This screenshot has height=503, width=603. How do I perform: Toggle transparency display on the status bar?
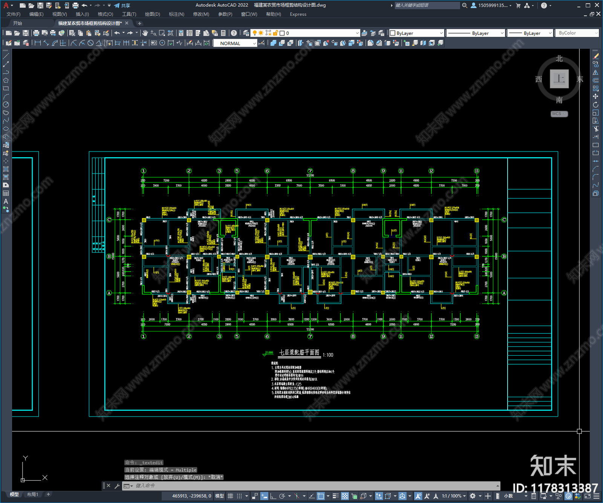click(x=345, y=496)
